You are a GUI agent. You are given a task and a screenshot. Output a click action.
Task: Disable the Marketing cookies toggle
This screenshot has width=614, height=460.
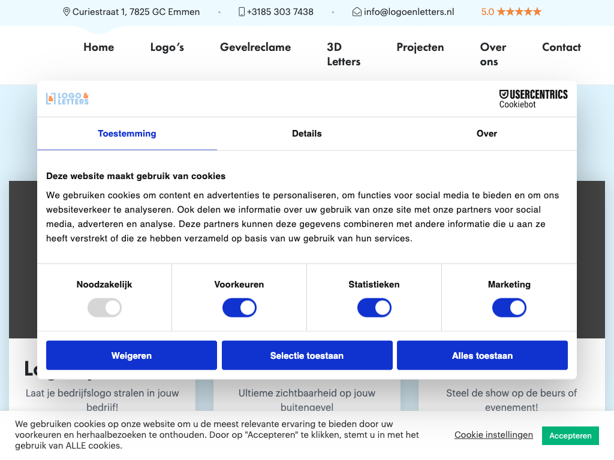click(x=509, y=308)
